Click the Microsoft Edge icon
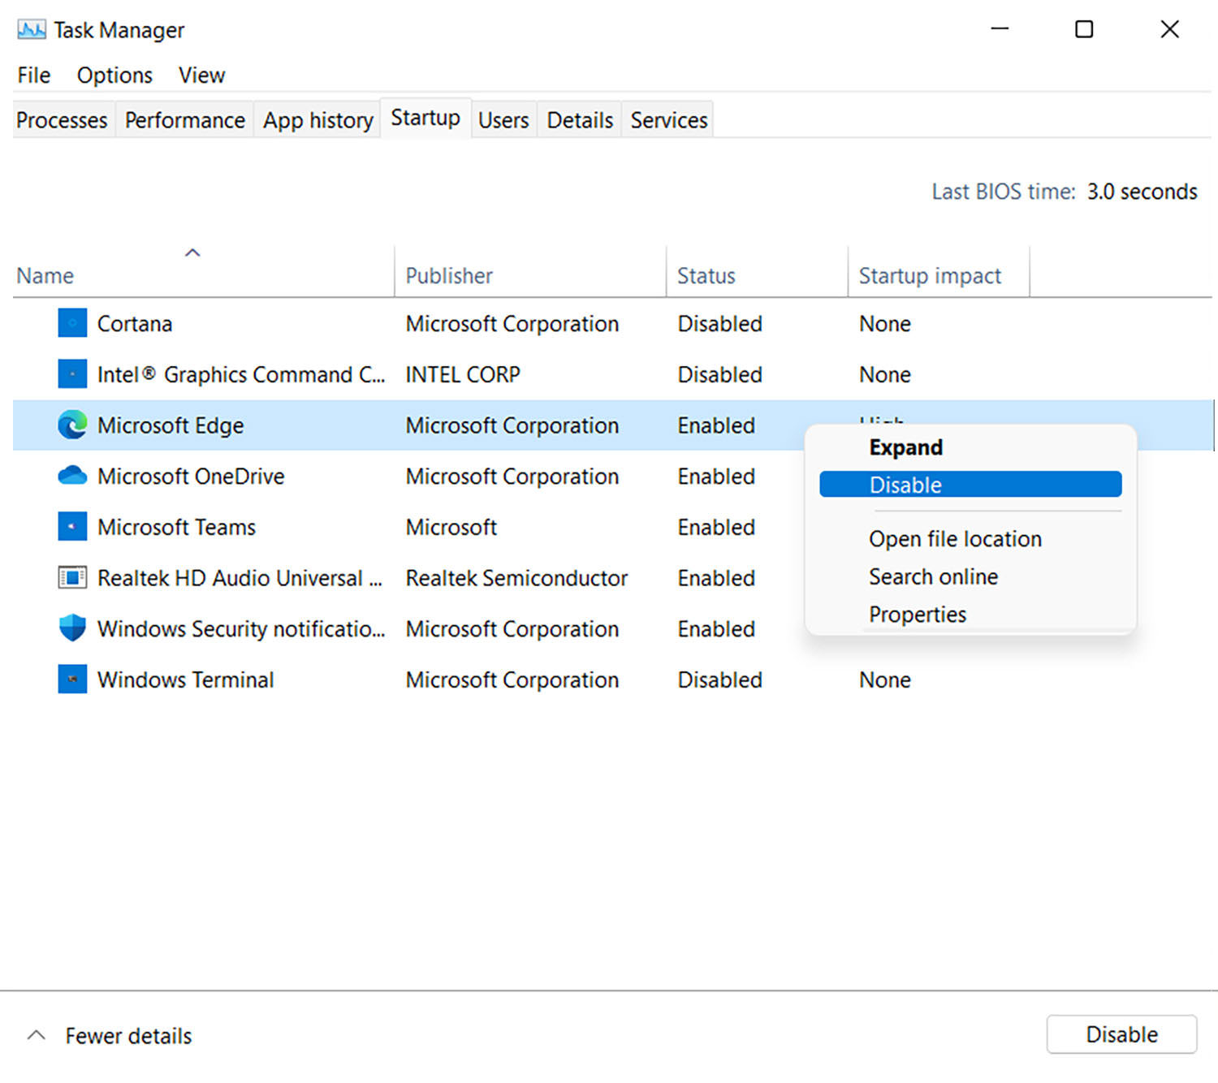1218x1083 pixels. [72, 425]
